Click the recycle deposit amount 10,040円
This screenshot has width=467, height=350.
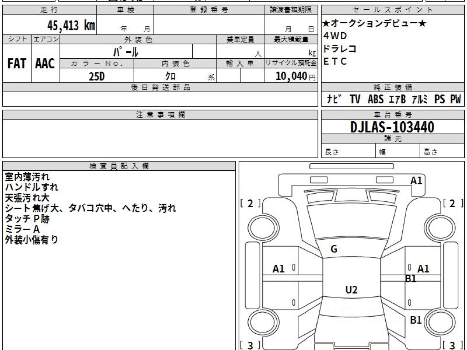(295, 76)
